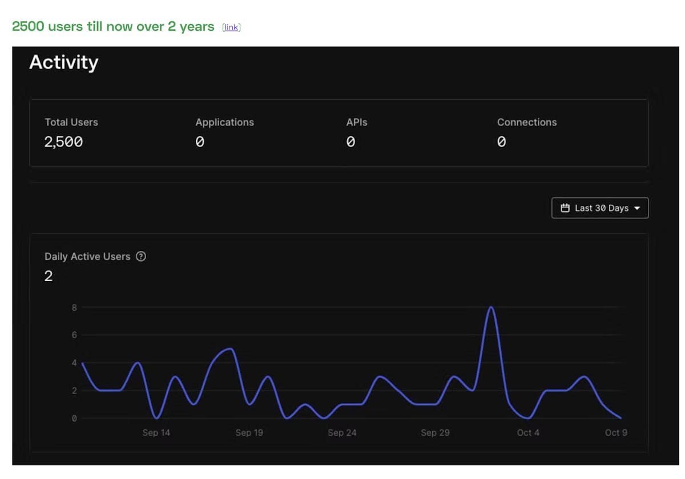
Task: Select the Oct 4 x-axis date label
Action: 528,433
